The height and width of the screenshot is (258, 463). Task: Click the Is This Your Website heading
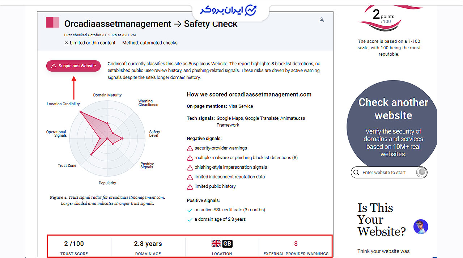pos(382,219)
